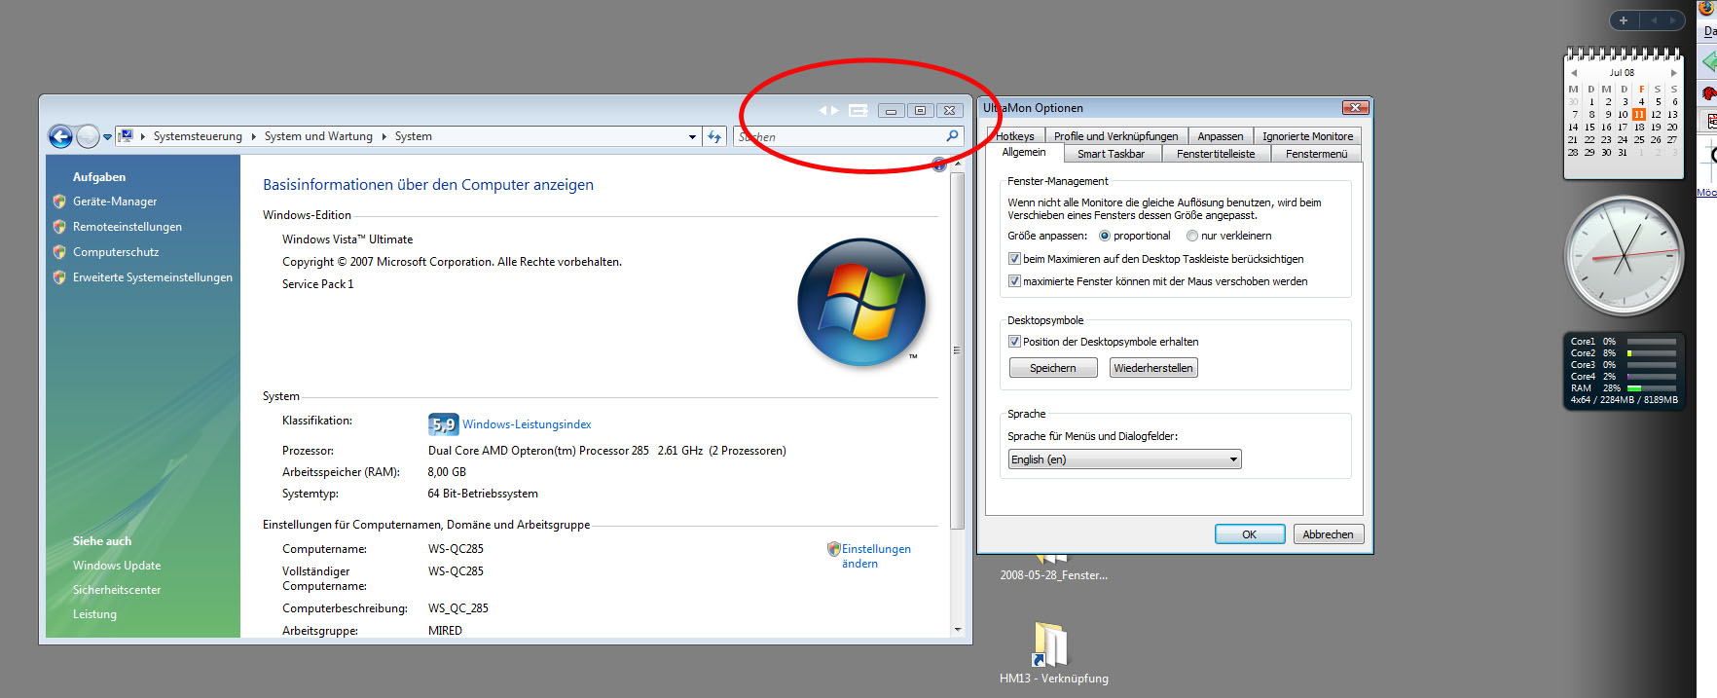Expand the breadcrumb arrow before Systemsteuerung
This screenshot has height=698, width=1717.
[143, 137]
